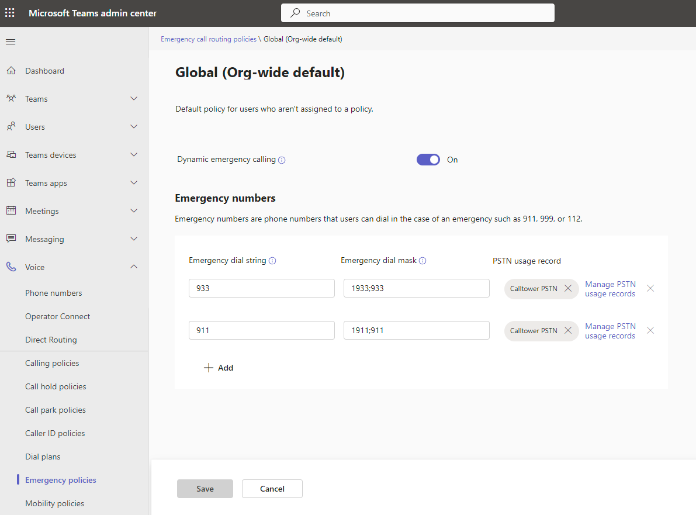
Task: Expand the Meetings navigation section
Action: pos(134,211)
